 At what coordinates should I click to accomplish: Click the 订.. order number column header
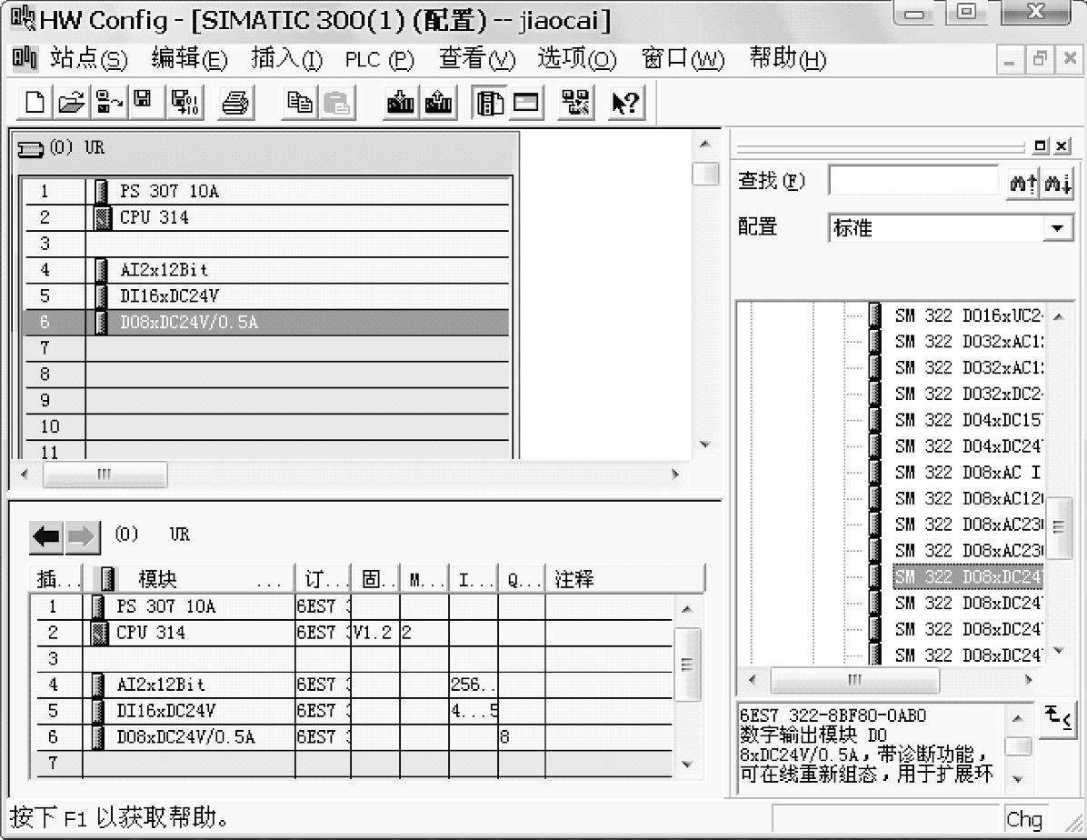[x=323, y=578]
